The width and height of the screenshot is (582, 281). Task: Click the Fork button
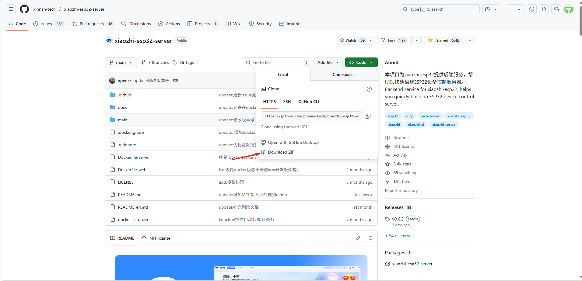(394, 40)
